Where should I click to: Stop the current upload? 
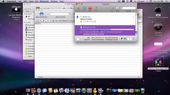click(90, 8)
